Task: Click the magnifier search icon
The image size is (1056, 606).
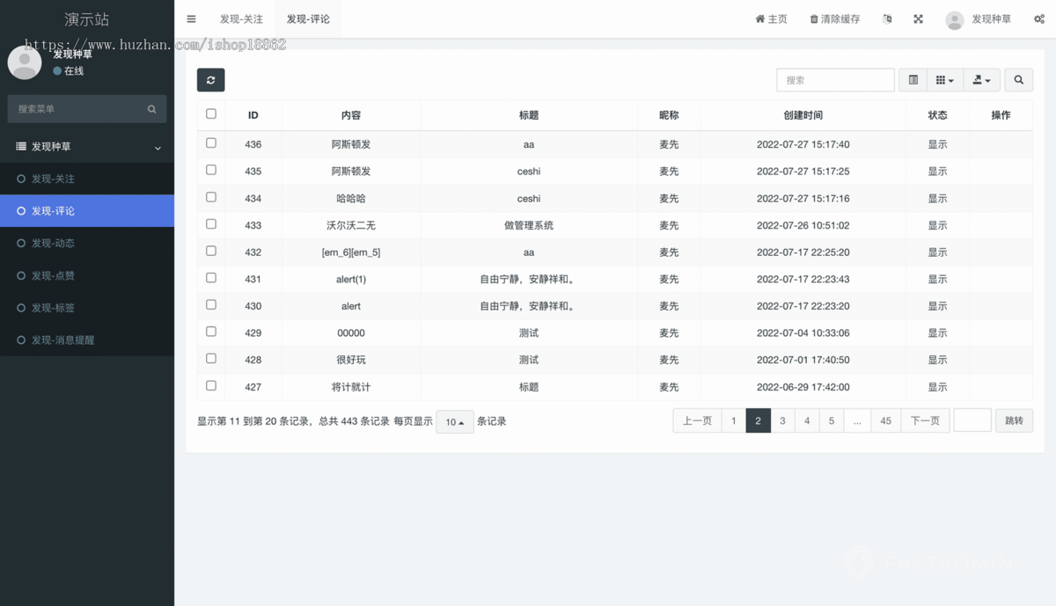Action: pyautogui.click(x=1018, y=79)
